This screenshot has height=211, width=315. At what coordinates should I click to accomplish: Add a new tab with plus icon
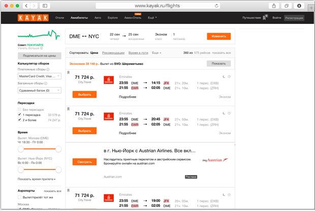tap(311, 8)
